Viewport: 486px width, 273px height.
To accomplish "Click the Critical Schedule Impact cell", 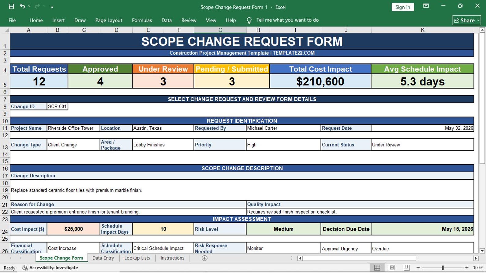I will point(163,248).
